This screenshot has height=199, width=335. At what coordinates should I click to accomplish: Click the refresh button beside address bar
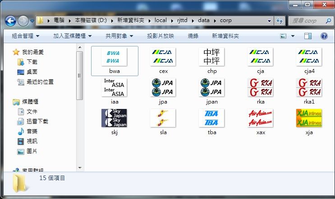click(x=280, y=21)
